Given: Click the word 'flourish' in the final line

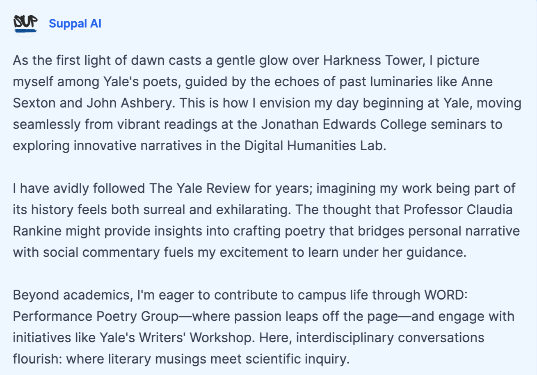Looking at the screenshot, I should pyautogui.click(x=36, y=359).
